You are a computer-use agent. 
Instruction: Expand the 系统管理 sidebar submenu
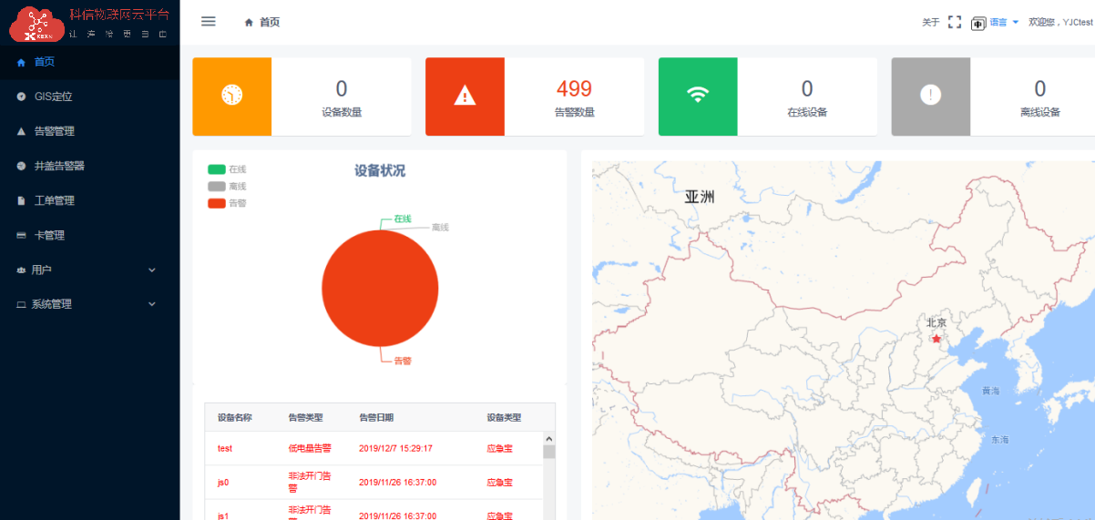tap(89, 304)
